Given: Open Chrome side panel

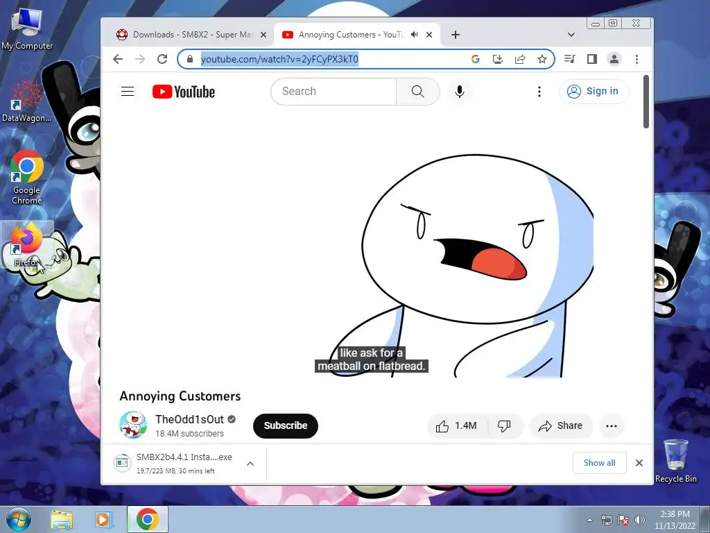Looking at the screenshot, I should coord(592,59).
